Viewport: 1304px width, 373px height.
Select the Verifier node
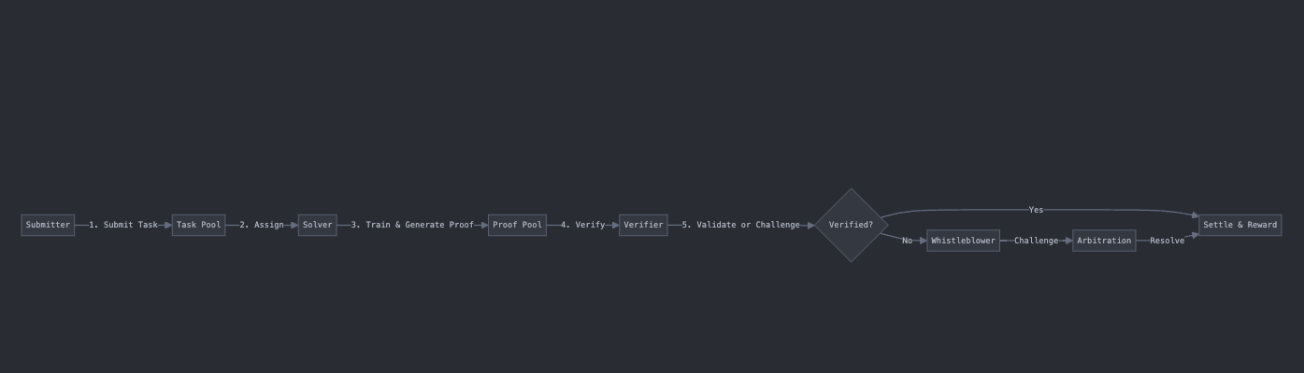[643, 225]
